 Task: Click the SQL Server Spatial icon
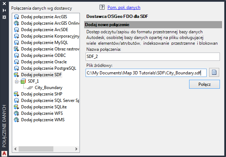[x=16, y=100]
